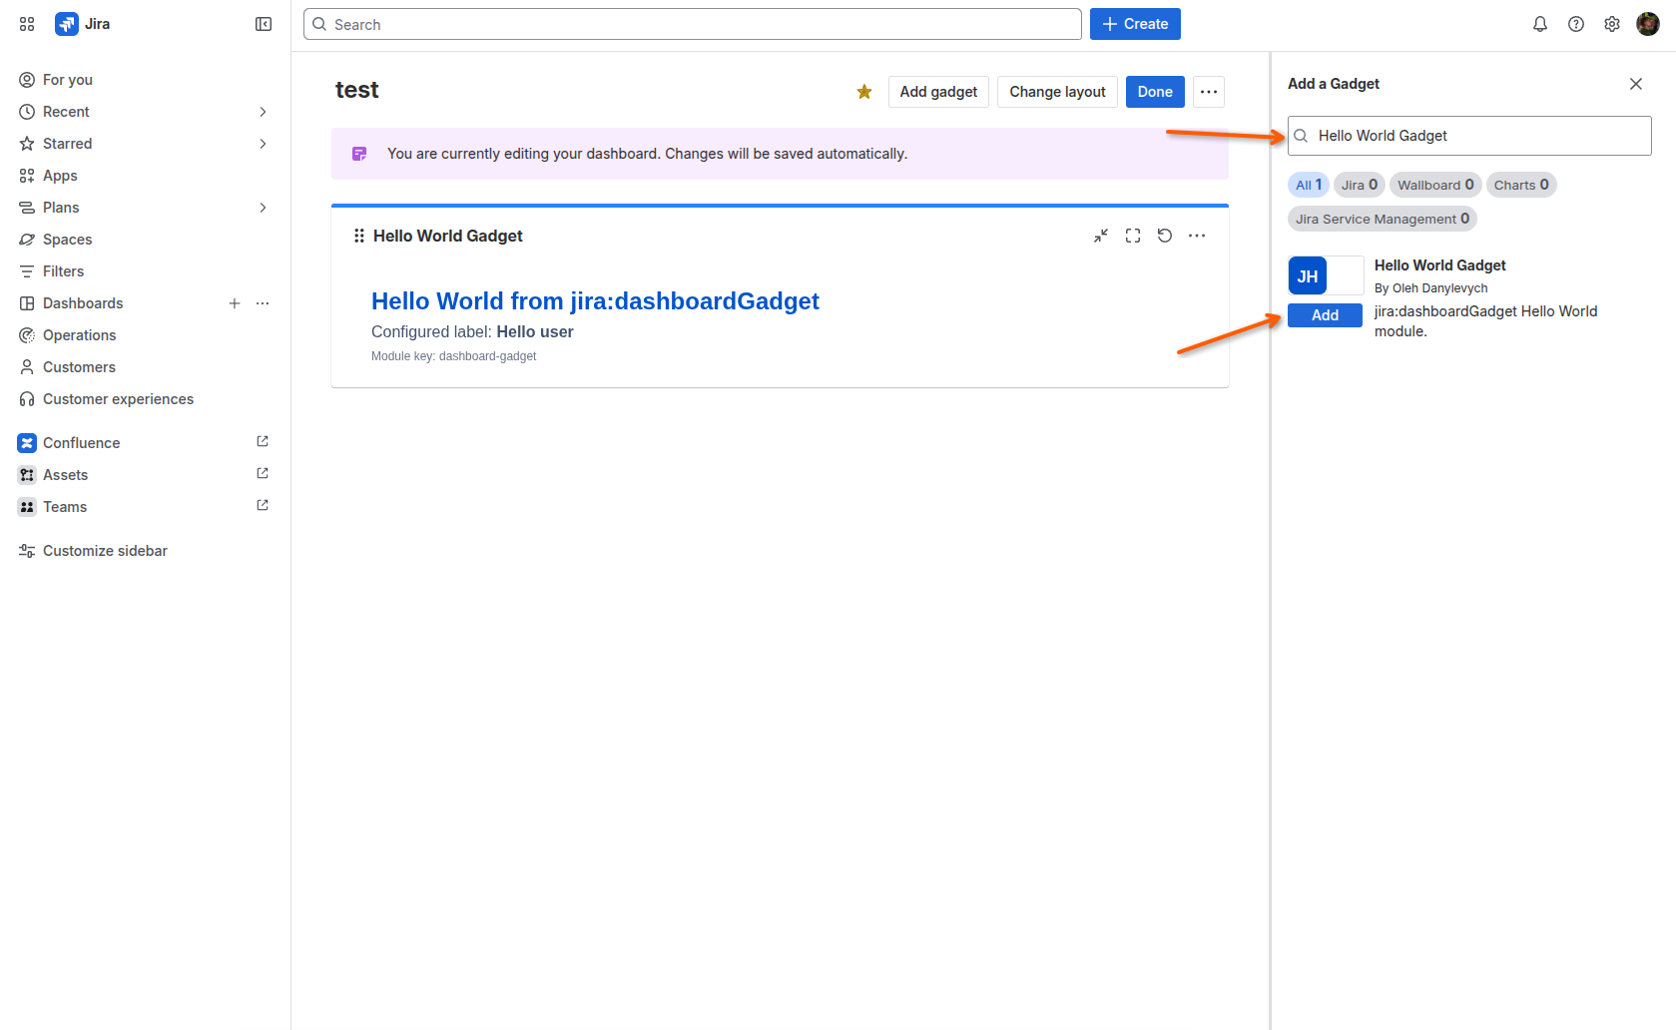Open dashboard more actions menu next to Done
Image resolution: width=1676 pixels, height=1030 pixels.
click(x=1209, y=92)
